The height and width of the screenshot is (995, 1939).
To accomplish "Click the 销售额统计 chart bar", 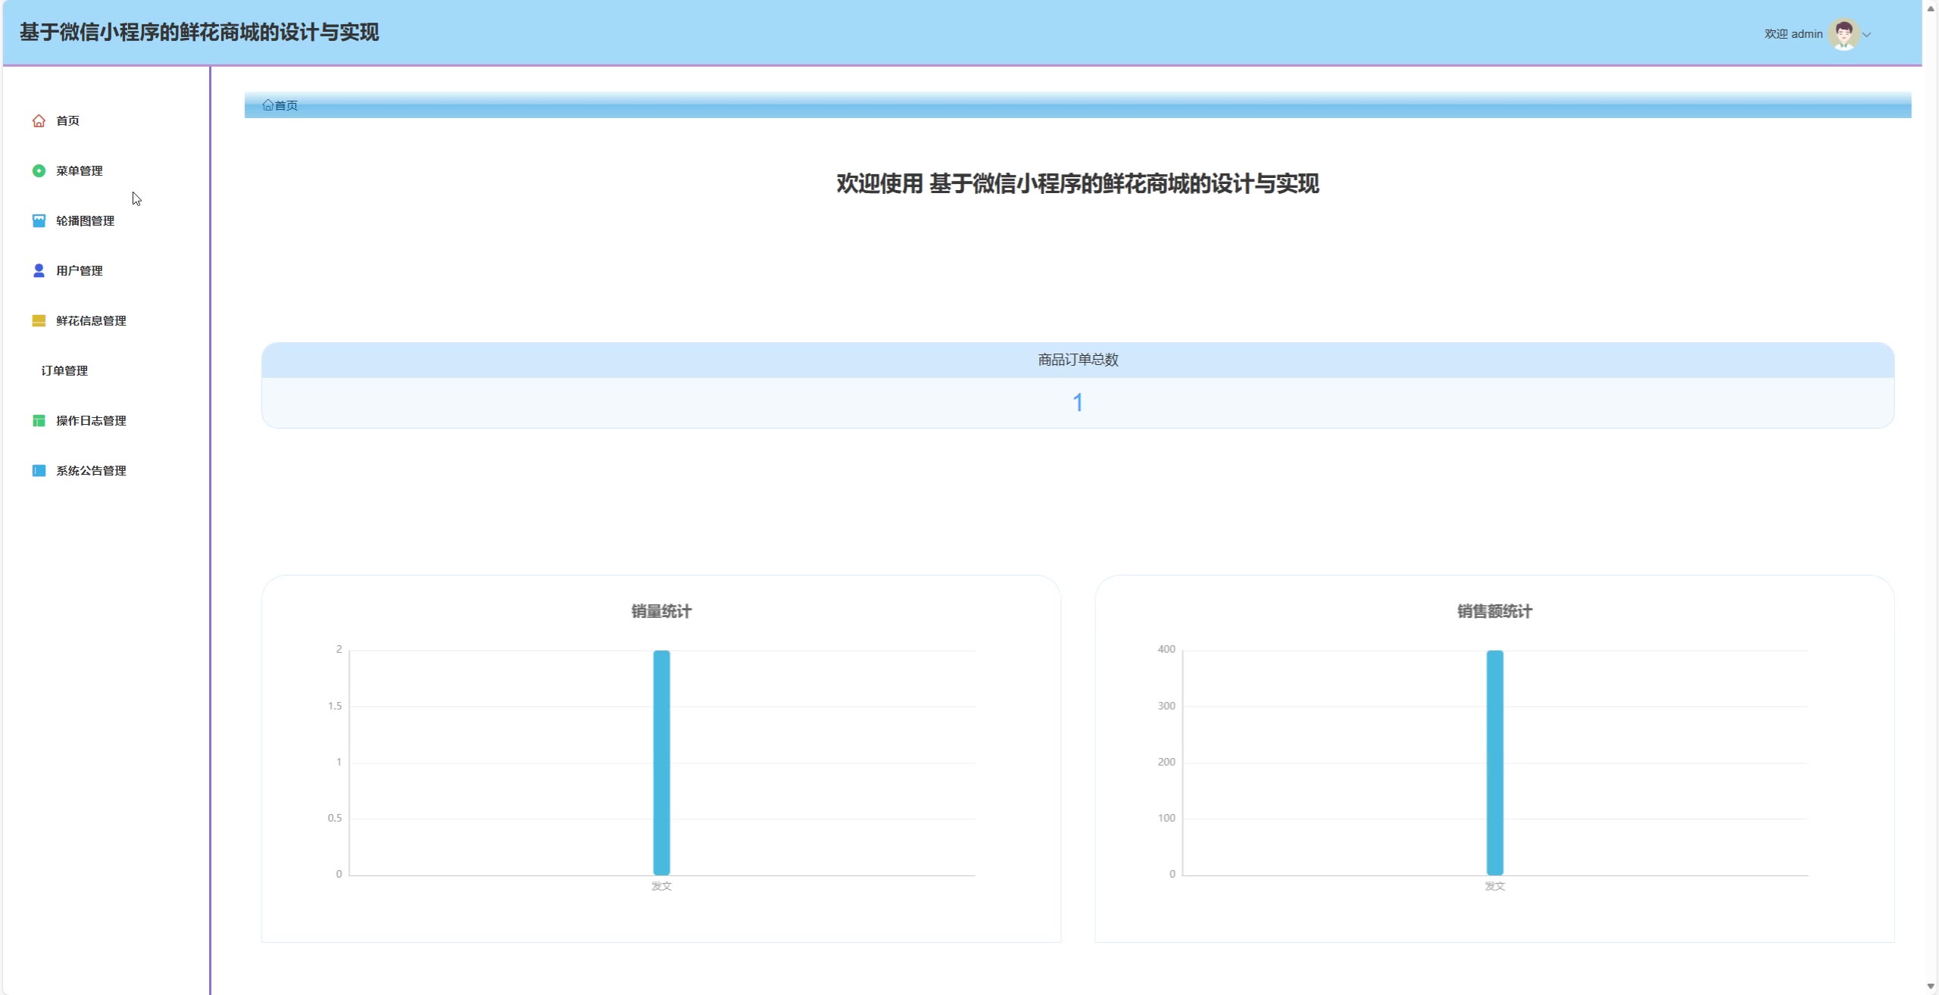I will pyautogui.click(x=1494, y=763).
